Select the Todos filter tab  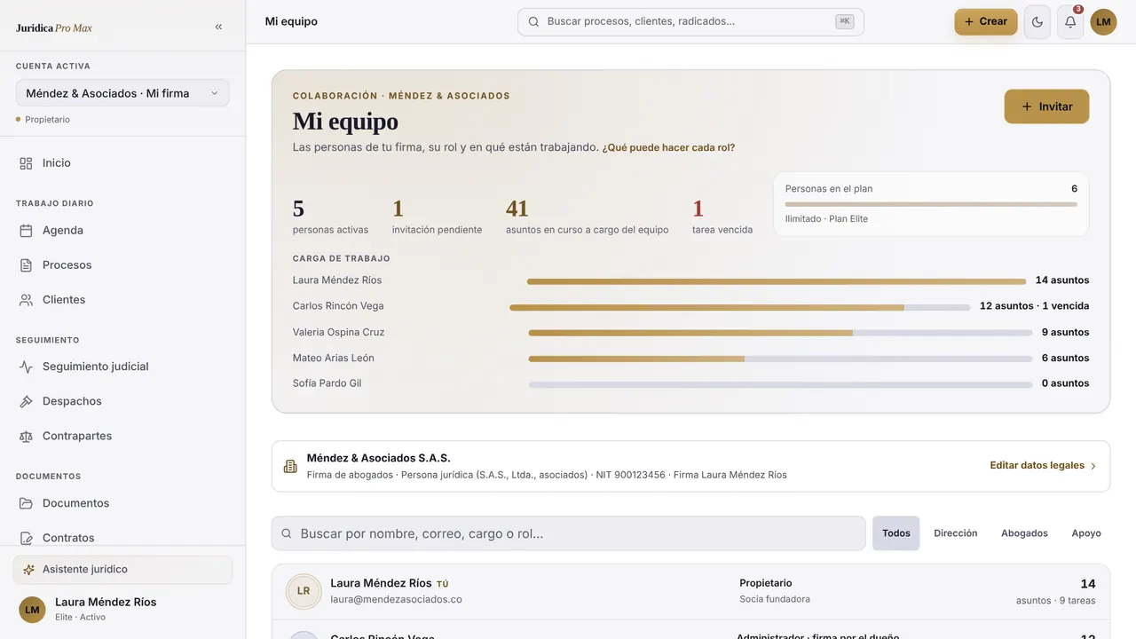pyautogui.click(x=896, y=533)
